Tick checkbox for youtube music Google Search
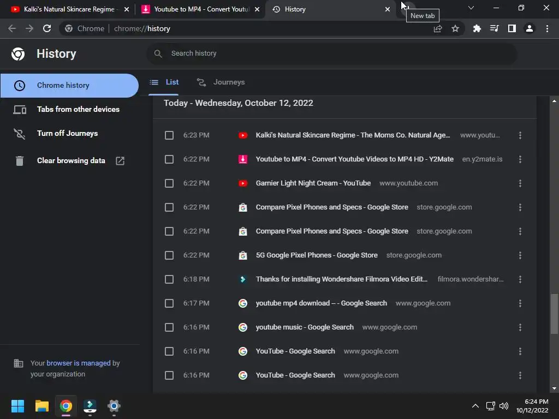The image size is (559, 419). (x=169, y=327)
